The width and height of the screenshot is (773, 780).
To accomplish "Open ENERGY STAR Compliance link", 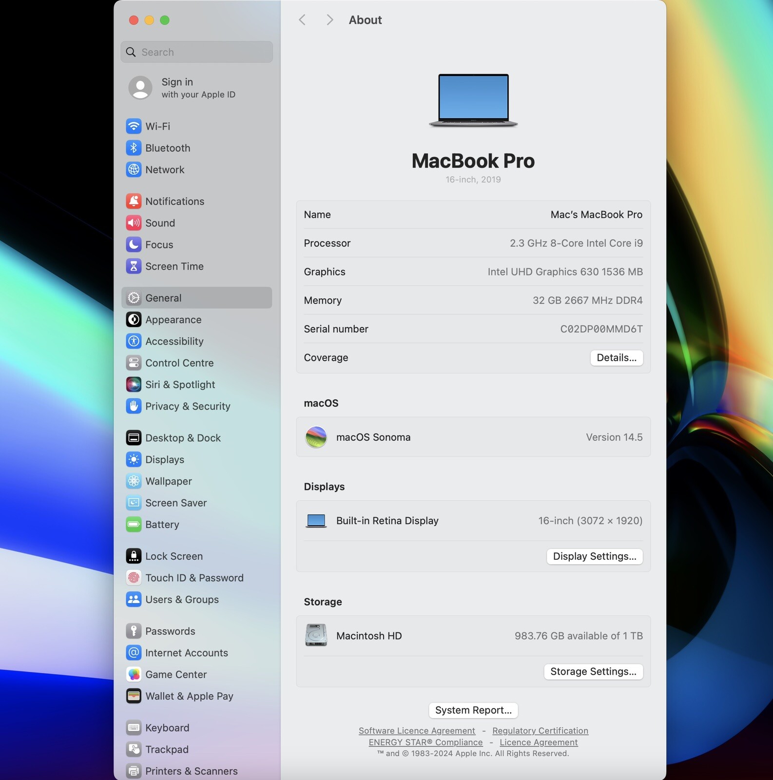I will tap(425, 742).
